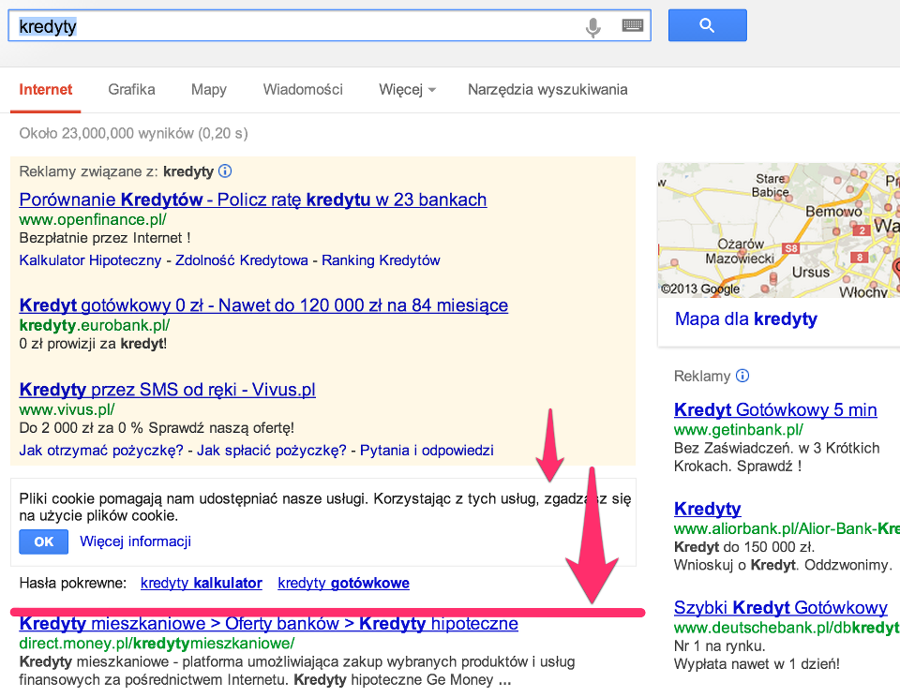
Task: Click www.aliorbank.pl URL text
Action: [787, 529]
